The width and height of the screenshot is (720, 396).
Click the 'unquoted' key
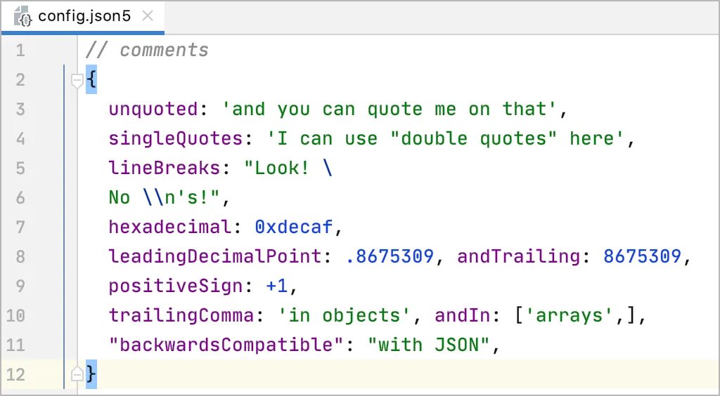(x=153, y=109)
